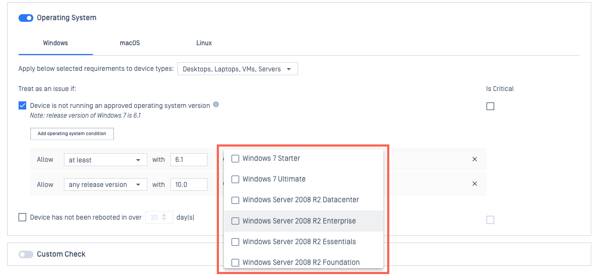
Task: Check Windows 7 Ultimate option
Action: tap(235, 179)
